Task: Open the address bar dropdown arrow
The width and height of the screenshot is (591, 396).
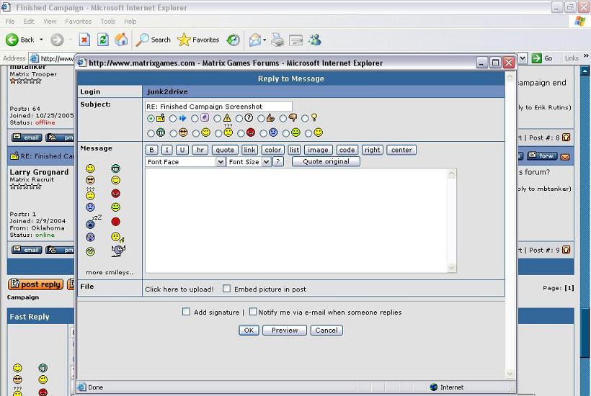Action: [x=523, y=58]
